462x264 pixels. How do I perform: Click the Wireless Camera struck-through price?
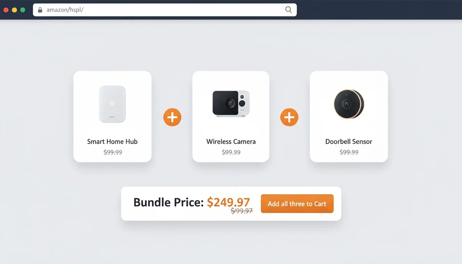point(231,152)
